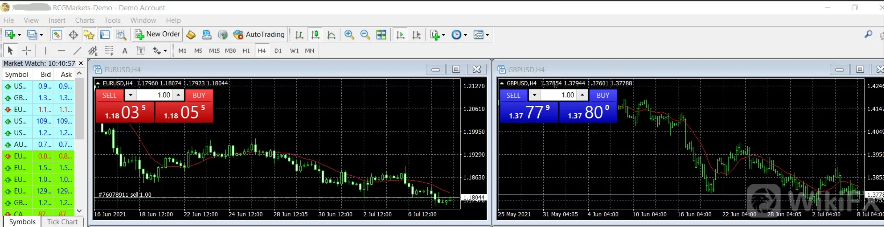Screen dimensions: 884x227
Task: Decrease EURUSD trade volume with the down arrow
Action: point(130,95)
